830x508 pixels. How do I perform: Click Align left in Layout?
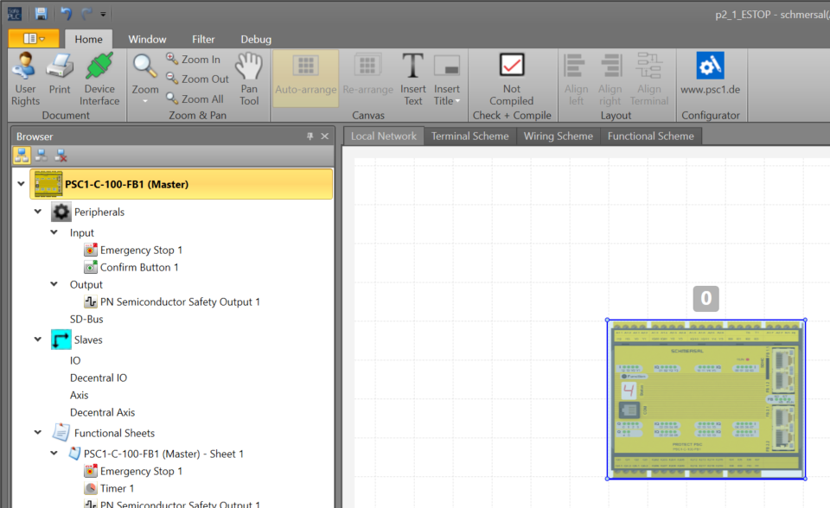pos(576,79)
